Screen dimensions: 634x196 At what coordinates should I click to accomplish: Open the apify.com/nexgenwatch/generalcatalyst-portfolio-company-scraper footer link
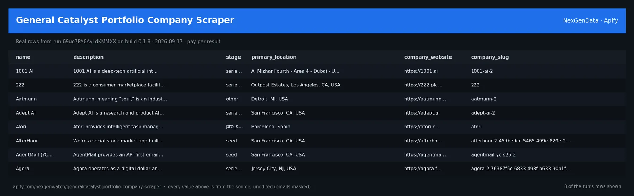click(87, 187)
